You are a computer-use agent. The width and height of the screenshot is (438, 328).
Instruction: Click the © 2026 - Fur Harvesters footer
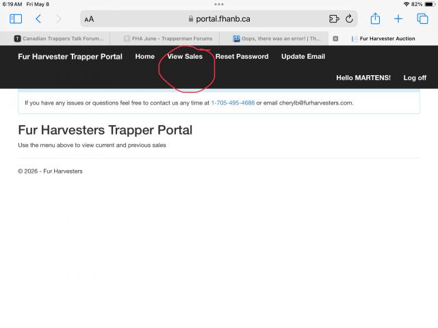click(50, 172)
